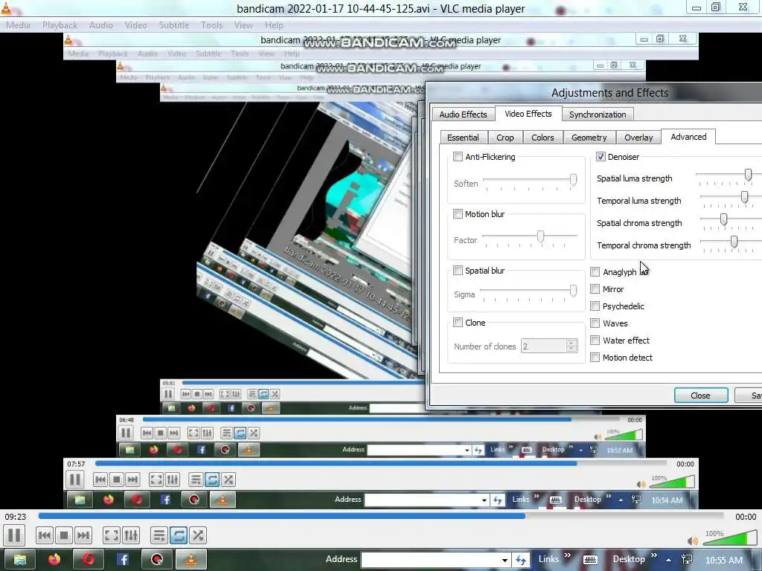Select the Geometry sub-tab
The image size is (762, 571).
589,138
